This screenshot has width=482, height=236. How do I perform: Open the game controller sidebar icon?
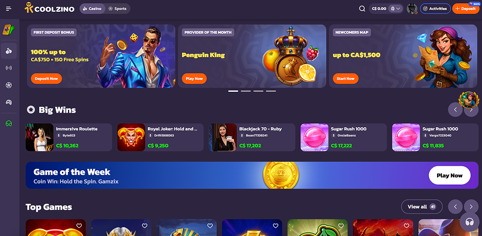pos(9,103)
